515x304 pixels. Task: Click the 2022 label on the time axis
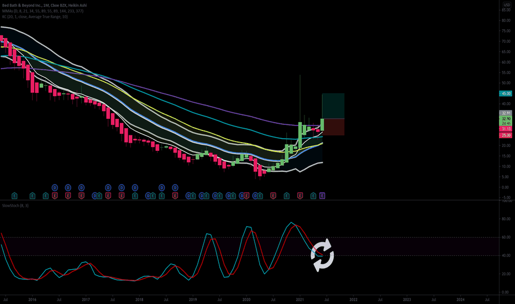354,300
